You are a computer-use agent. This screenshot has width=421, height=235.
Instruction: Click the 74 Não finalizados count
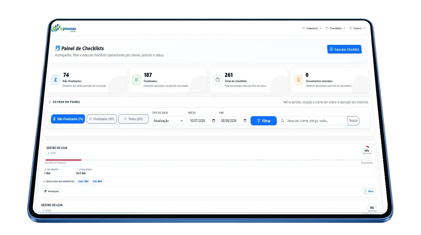tap(66, 75)
